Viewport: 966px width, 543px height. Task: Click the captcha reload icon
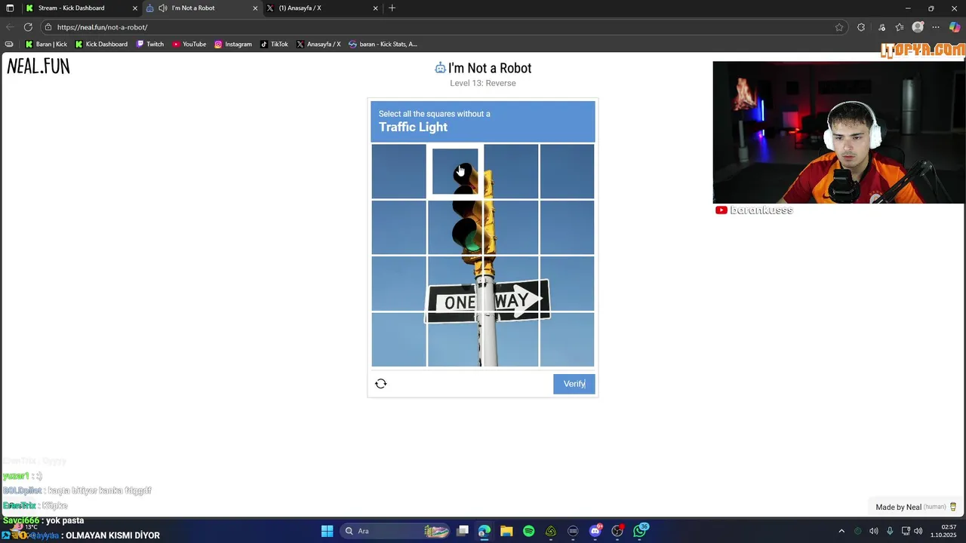pos(381,384)
